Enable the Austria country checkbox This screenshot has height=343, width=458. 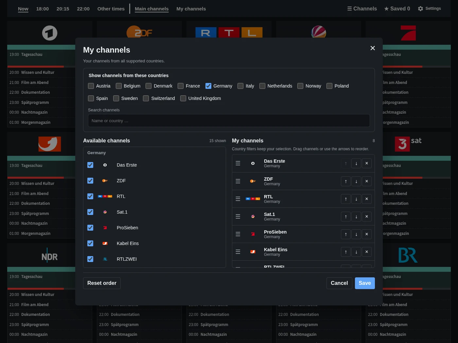tap(91, 86)
